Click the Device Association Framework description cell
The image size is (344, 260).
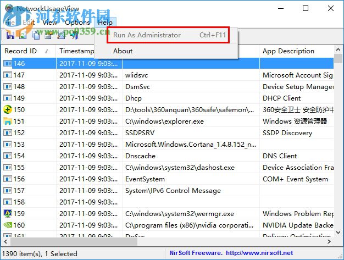tap(297, 168)
